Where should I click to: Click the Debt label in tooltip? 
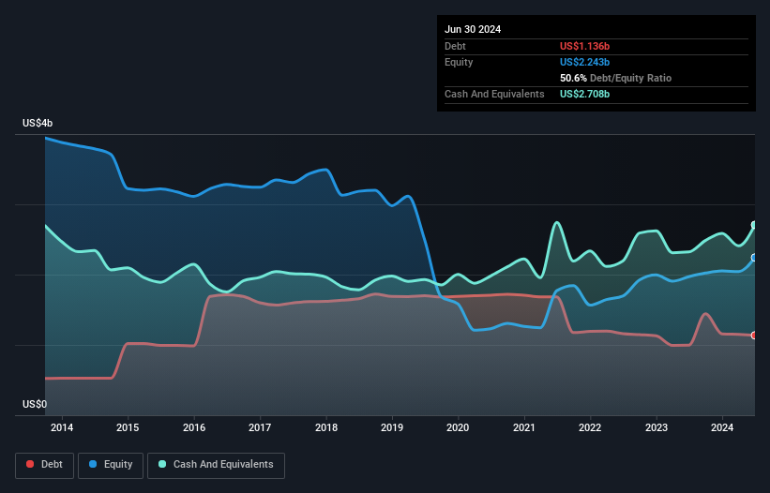pos(455,46)
